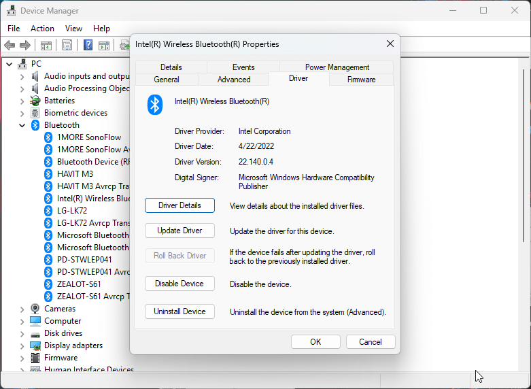Screen dimensions: 531x389
Task: Click the Back arrow in Device Manager toolbar
Action: (10, 45)
